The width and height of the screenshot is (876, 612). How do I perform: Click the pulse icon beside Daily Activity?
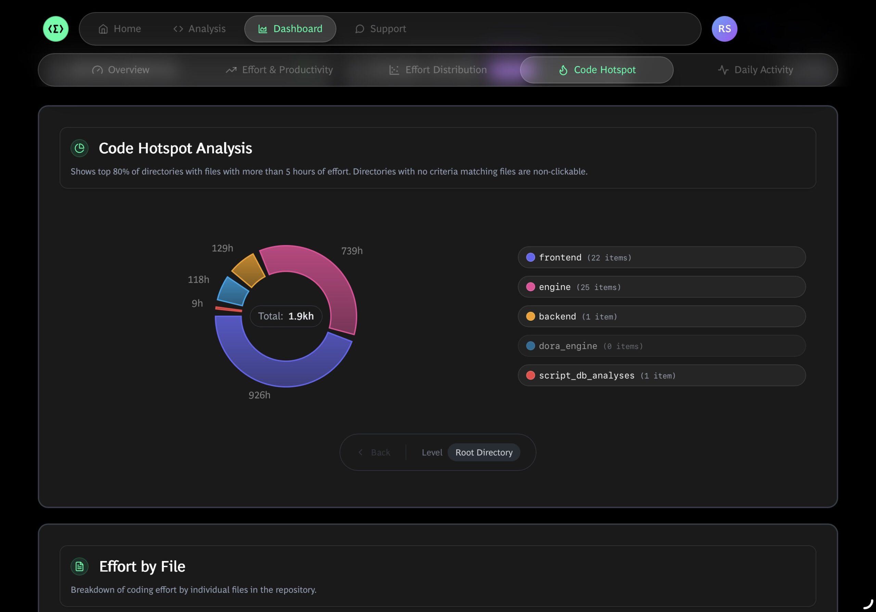[723, 70]
